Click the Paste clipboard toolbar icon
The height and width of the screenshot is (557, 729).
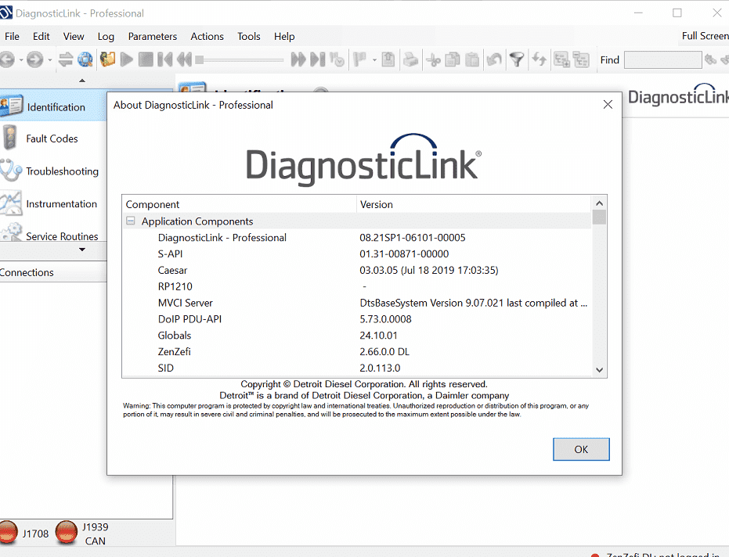point(472,59)
